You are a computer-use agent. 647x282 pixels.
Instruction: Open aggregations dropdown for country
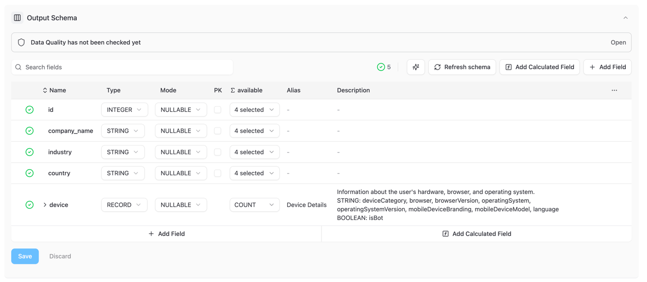coord(254,173)
